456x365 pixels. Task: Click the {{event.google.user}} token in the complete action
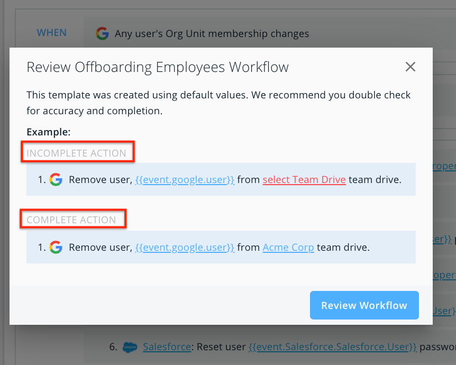tap(184, 247)
